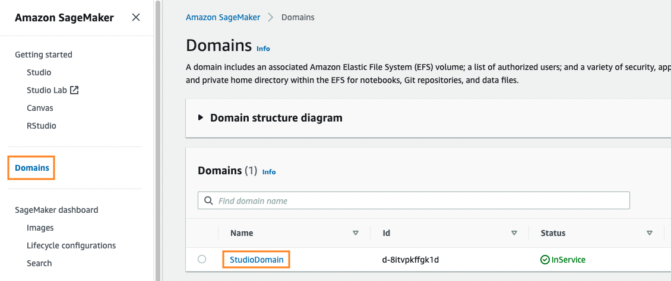Sort by the Id column header
This screenshot has width=671, height=281.
point(387,233)
